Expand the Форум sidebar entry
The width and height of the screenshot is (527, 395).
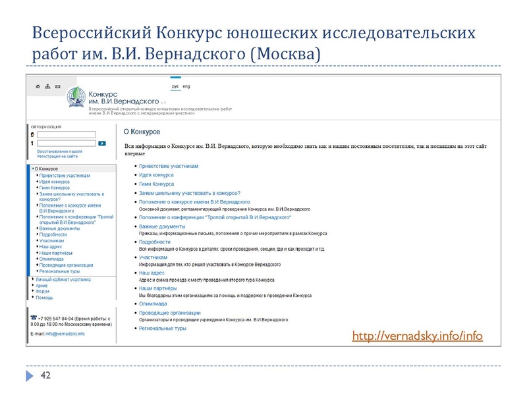42,291
